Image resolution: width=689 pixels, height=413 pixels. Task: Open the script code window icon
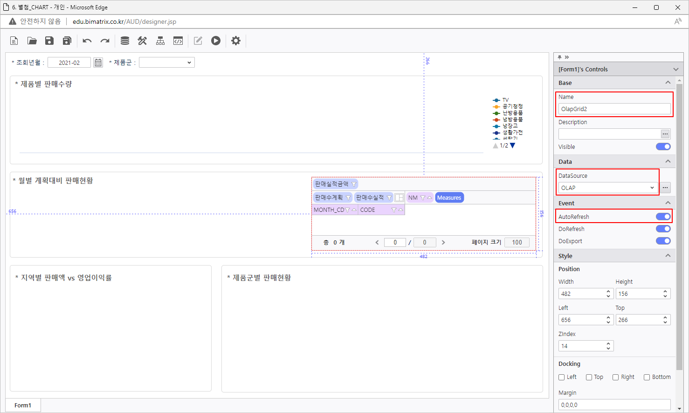(178, 41)
